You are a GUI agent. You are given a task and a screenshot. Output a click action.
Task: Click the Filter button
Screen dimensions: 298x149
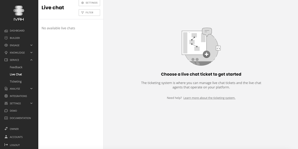(89, 13)
